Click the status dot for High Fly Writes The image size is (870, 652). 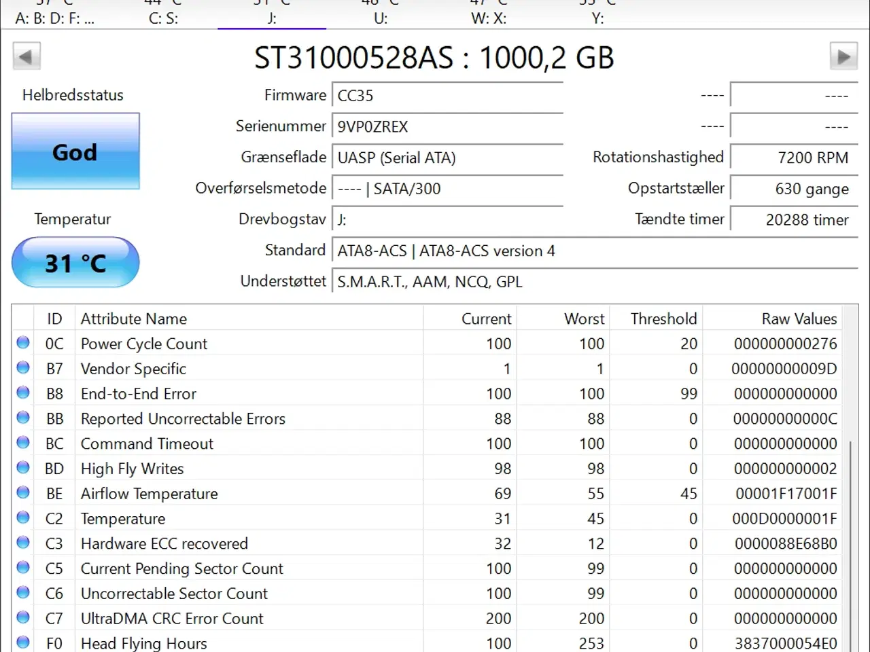coord(23,467)
